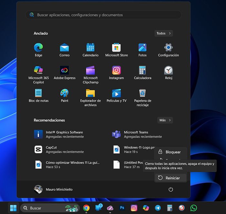Open Photoshop from the taskbar
The height and width of the screenshot is (214, 226).
[x=122, y=208]
